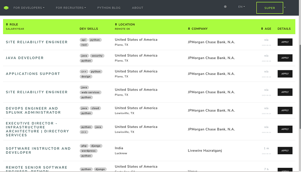The height and width of the screenshot is (172, 301).
Task: Open the Applications Support role link
Action: pyautogui.click(x=33, y=74)
